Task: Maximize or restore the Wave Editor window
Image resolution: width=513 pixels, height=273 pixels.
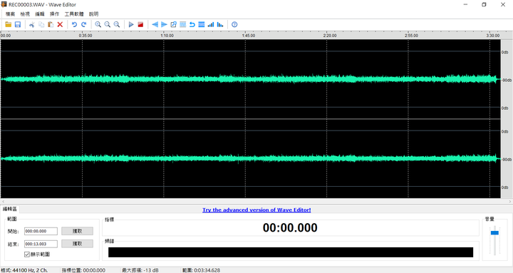Action: pos(484,4)
